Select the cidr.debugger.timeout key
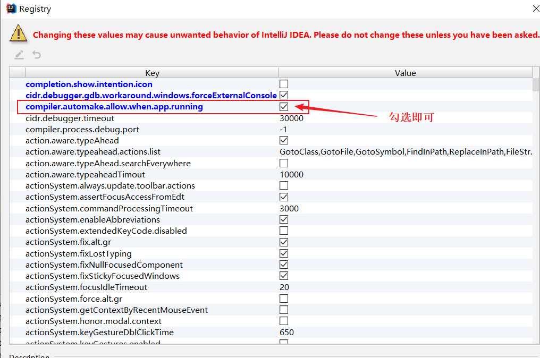The width and height of the screenshot is (540, 358). [x=70, y=118]
